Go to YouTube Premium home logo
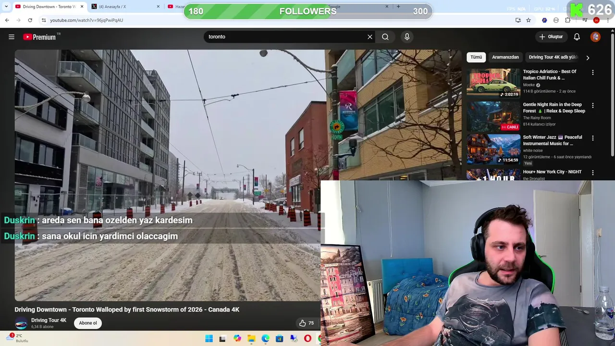The width and height of the screenshot is (615, 346). [39, 37]
